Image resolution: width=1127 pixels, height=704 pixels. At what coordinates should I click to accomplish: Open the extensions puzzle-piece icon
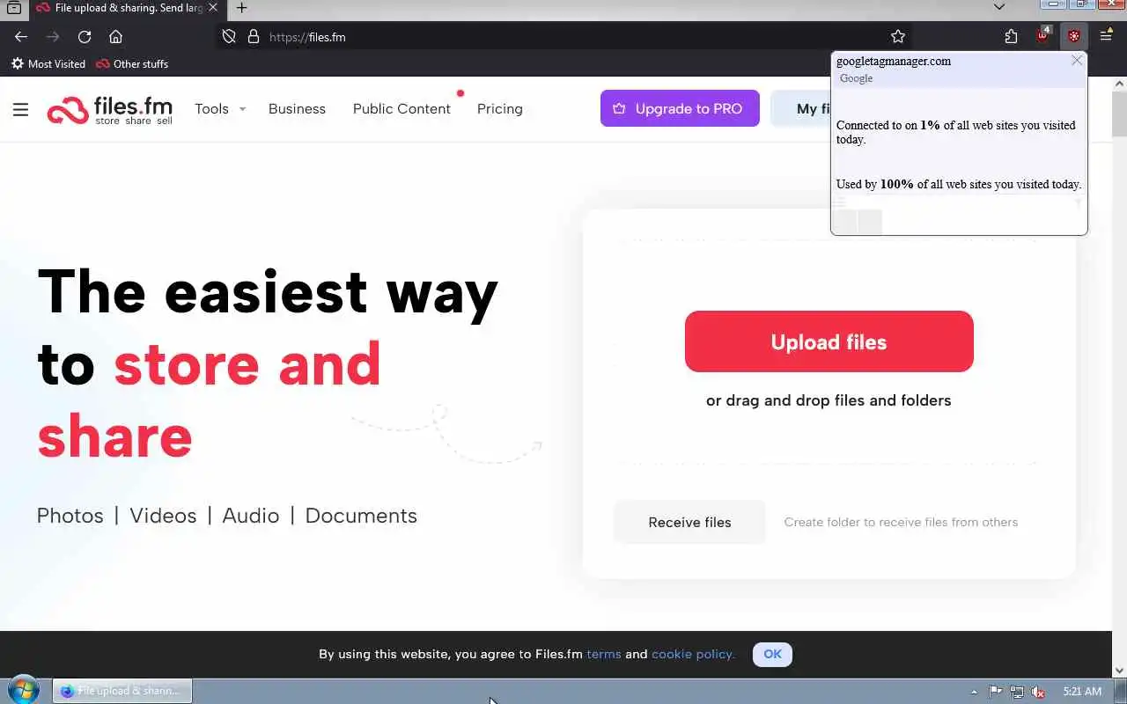point(1011,37)
